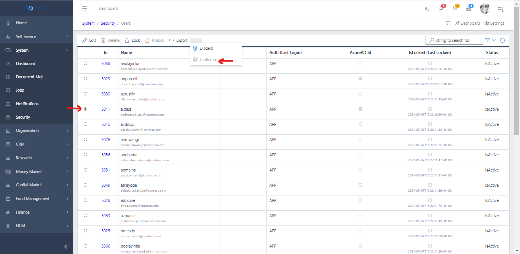Open the apps grid icon
The image size is (520, 254).
coord(501,9)
